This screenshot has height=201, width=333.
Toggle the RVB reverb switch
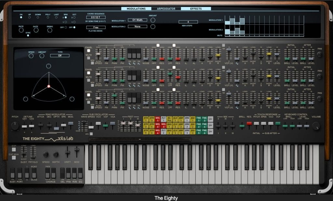click(x=74, y=173)
